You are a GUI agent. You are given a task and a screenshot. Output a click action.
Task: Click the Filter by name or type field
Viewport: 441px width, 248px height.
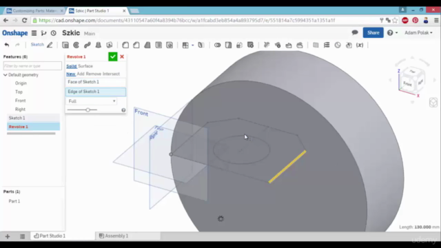[32, 66]
